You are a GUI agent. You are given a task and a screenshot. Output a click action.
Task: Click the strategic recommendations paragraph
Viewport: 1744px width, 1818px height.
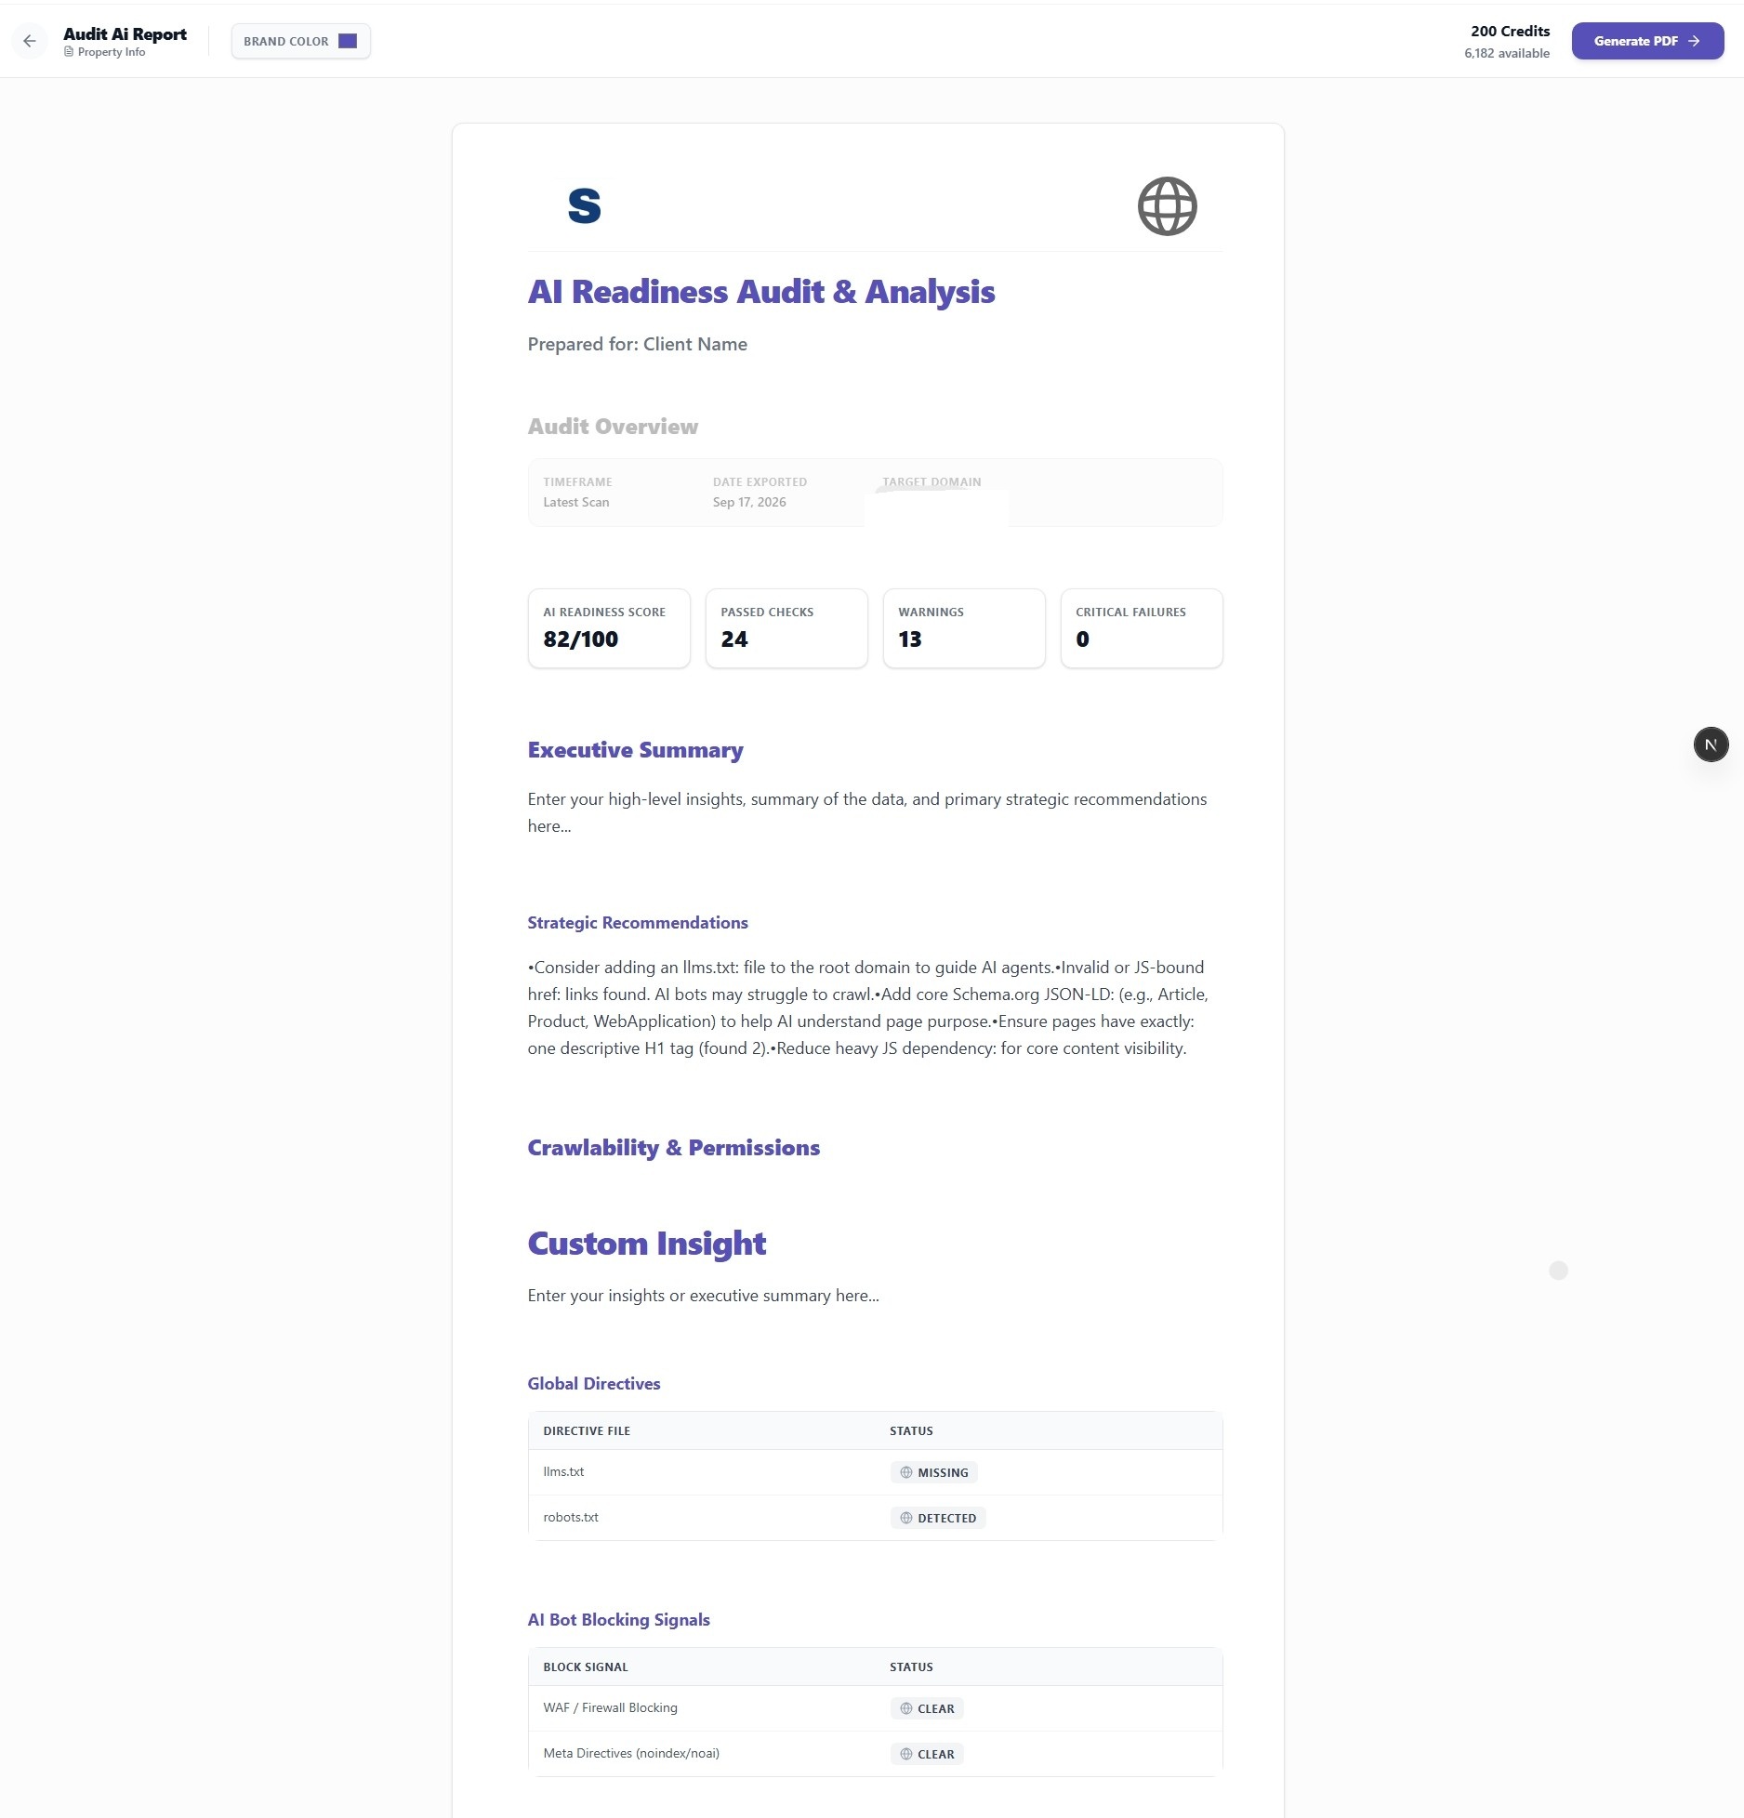[867, 1008]
